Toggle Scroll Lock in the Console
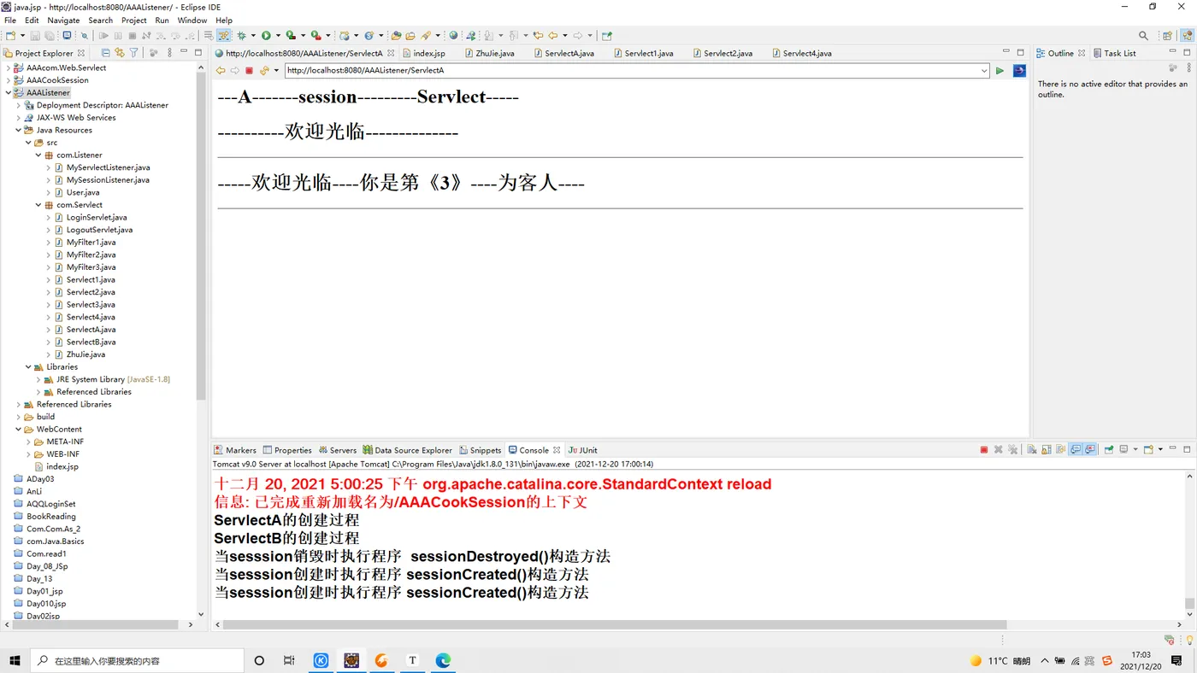The width and height of the screenshot is (1197, 673). pos(1047,449)
